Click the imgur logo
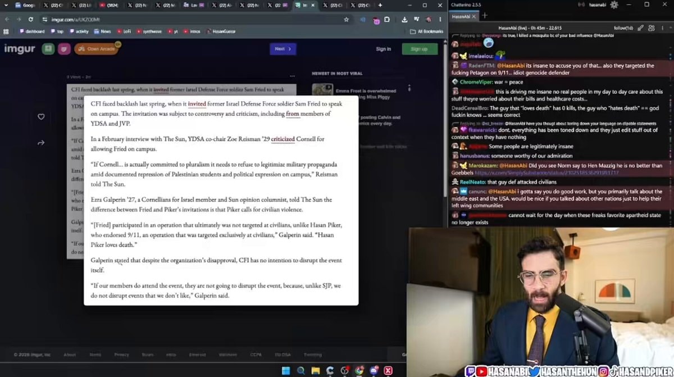Image resolution: width=674 pixels, height=377 pixels. (20, 49)
